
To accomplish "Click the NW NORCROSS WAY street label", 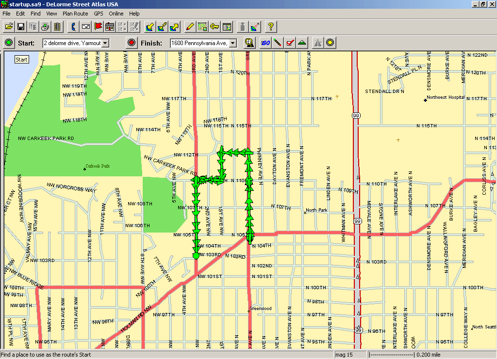I will pyautogui.click(x=71, y=187).
